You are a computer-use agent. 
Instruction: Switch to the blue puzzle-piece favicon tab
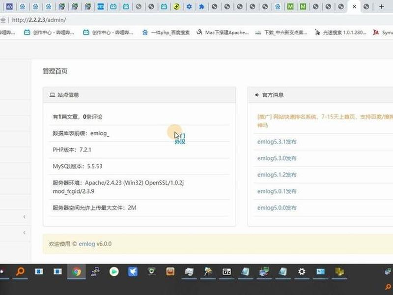(x=202, y=6)
